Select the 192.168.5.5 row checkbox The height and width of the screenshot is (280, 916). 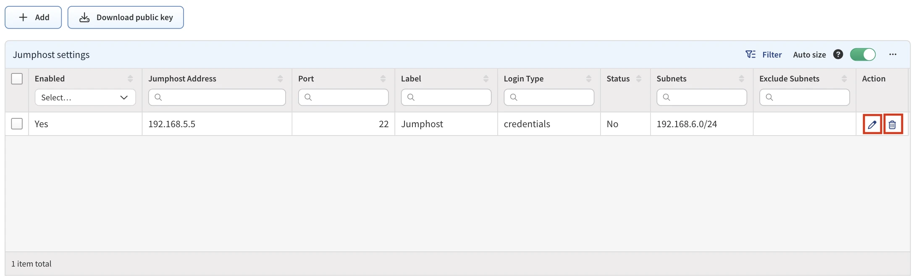(x=17, y=124)
